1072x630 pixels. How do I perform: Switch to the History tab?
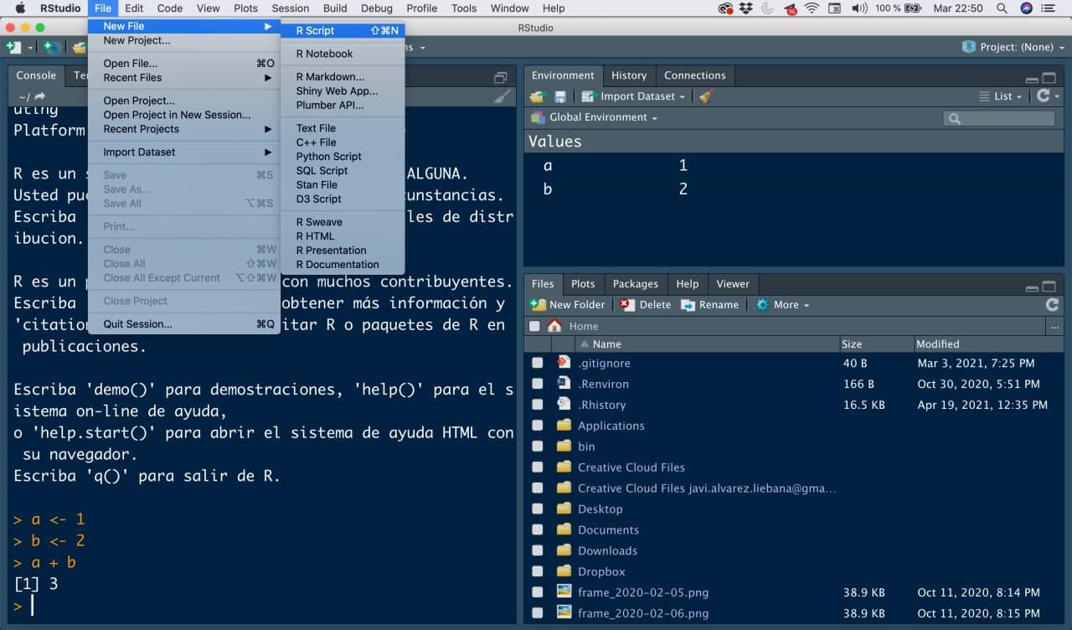point(629,75)
